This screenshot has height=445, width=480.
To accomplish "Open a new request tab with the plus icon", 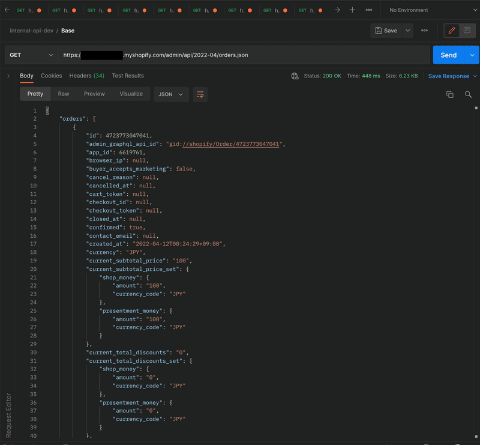I will point(352,10).
